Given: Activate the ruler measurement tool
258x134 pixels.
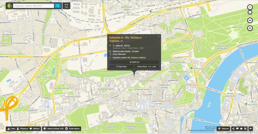Looking at the screenshot, I should [x=250, y=20].
